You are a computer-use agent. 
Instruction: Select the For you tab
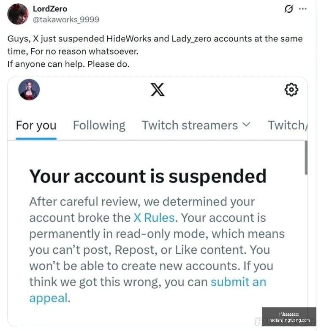[36, 125]
